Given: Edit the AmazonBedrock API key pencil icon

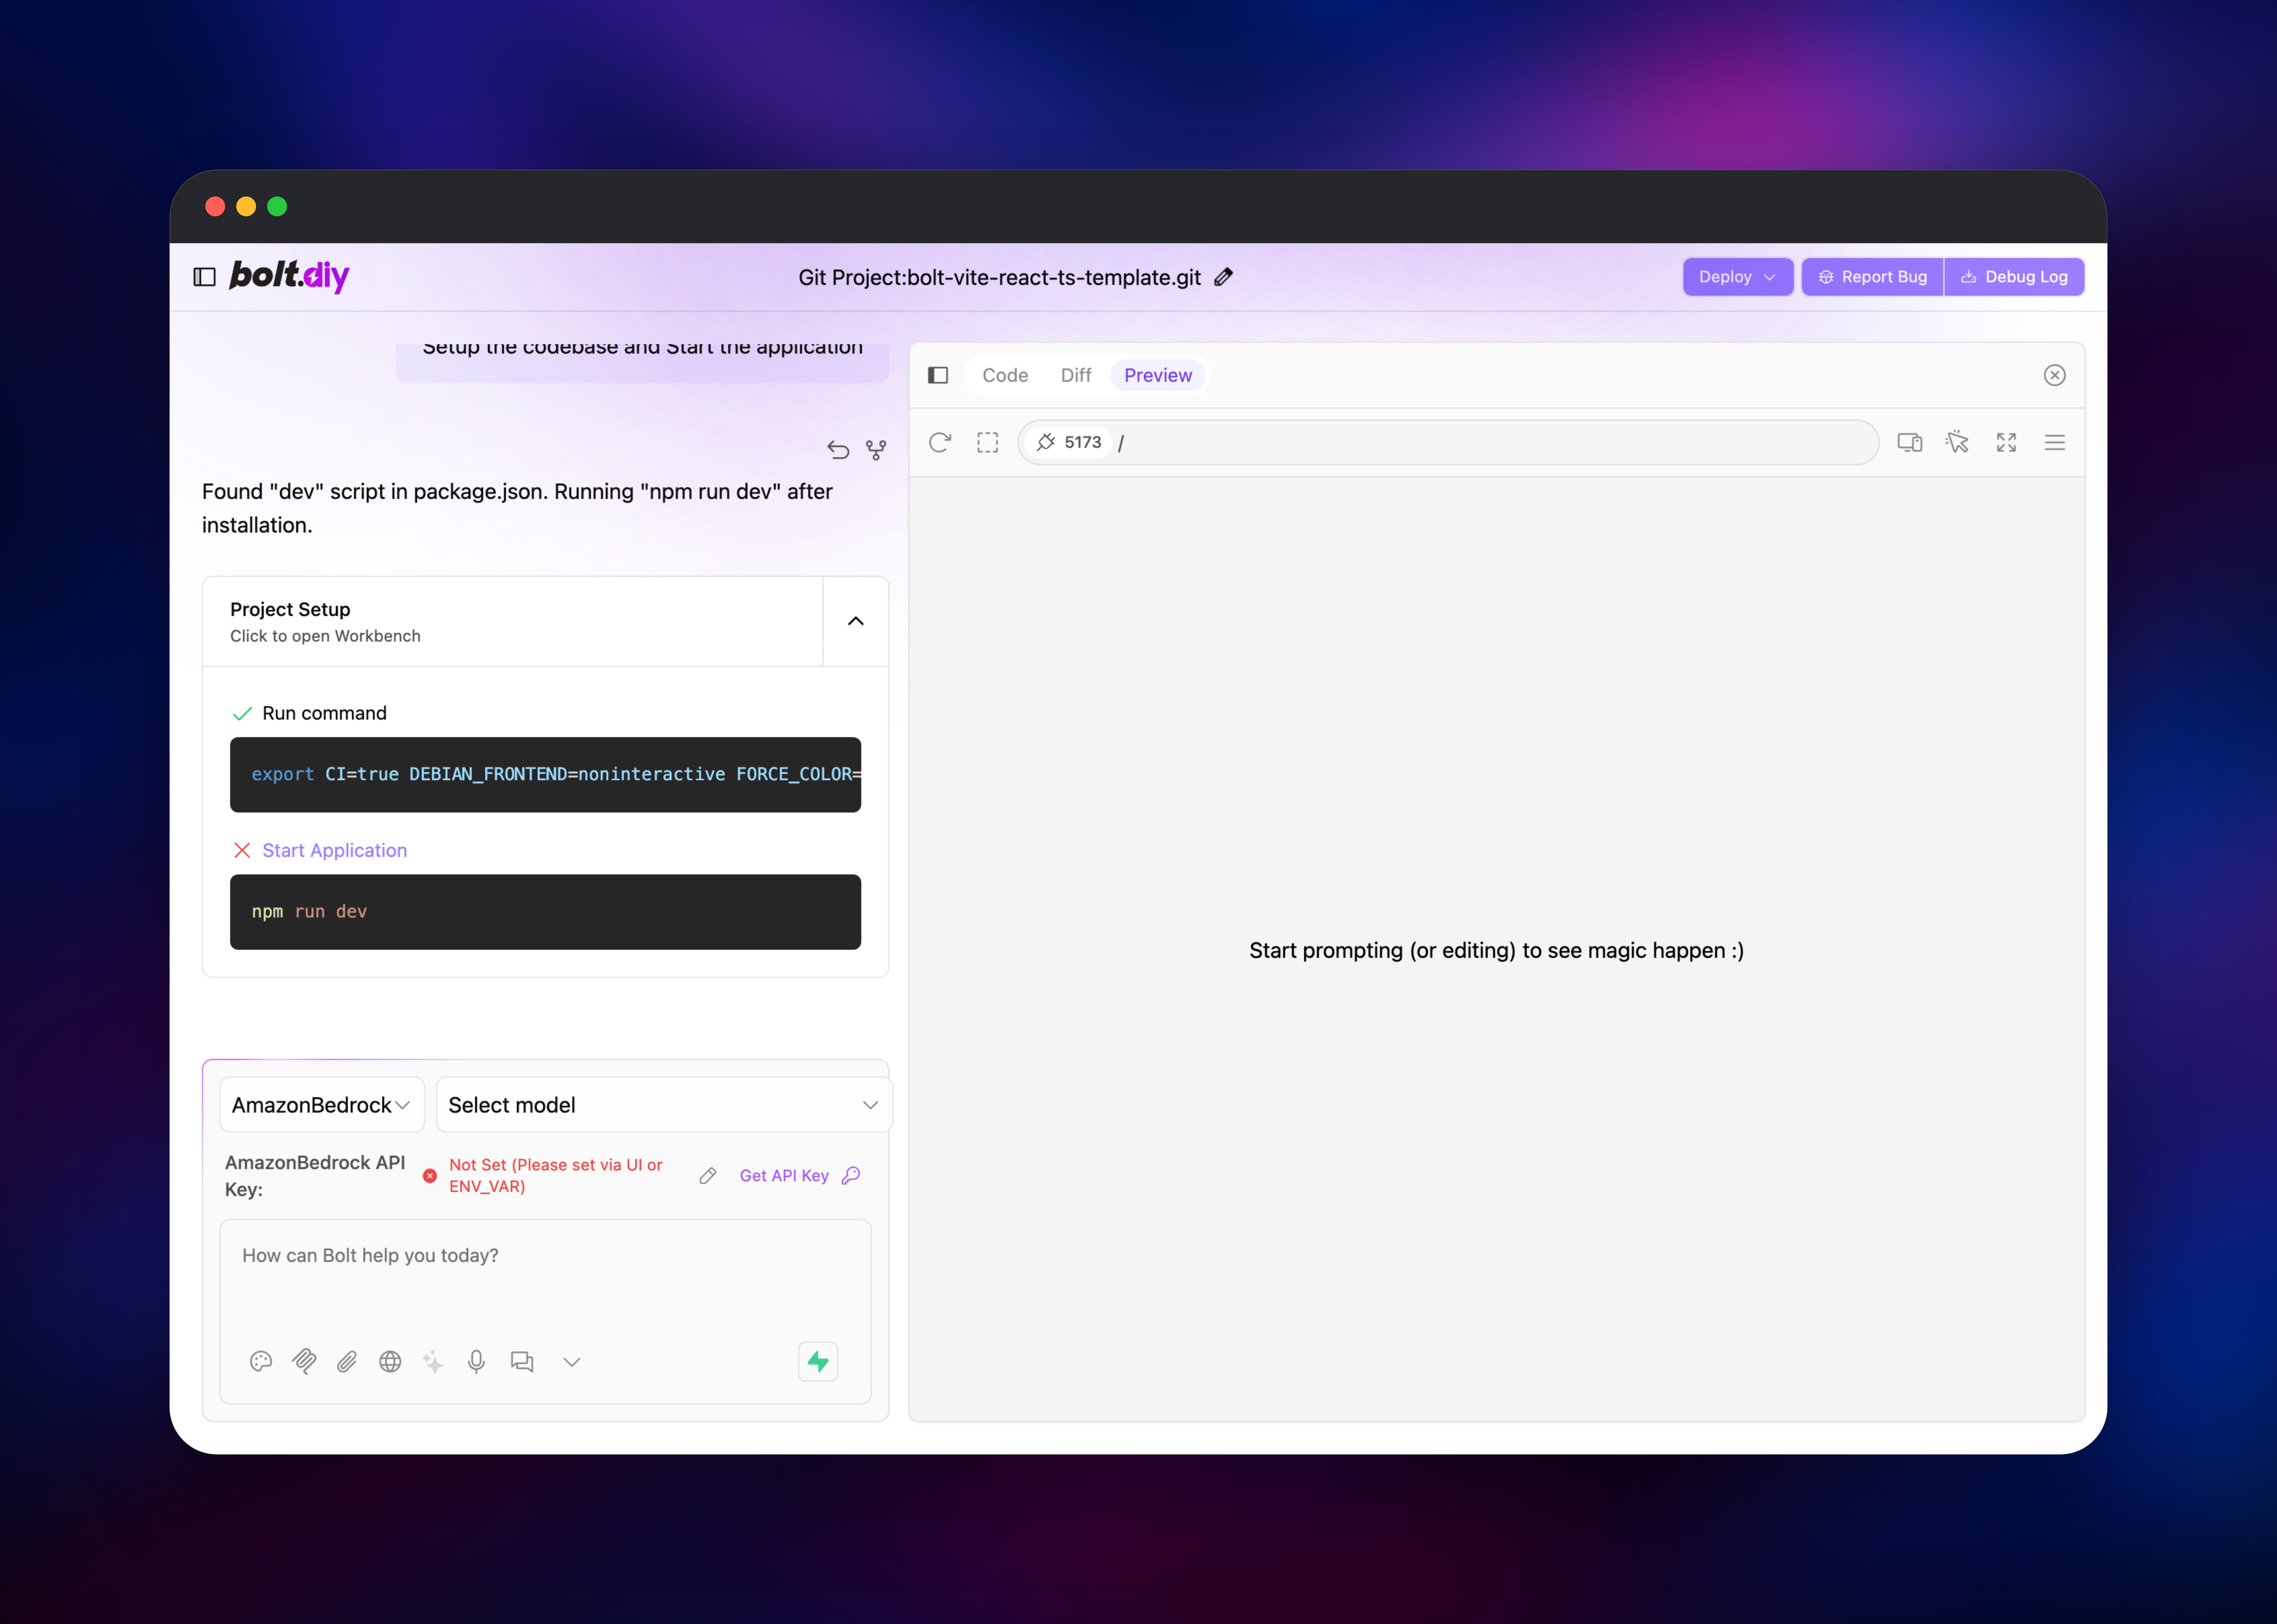Looking at the screenshot, I should [x=708, y=1176].
